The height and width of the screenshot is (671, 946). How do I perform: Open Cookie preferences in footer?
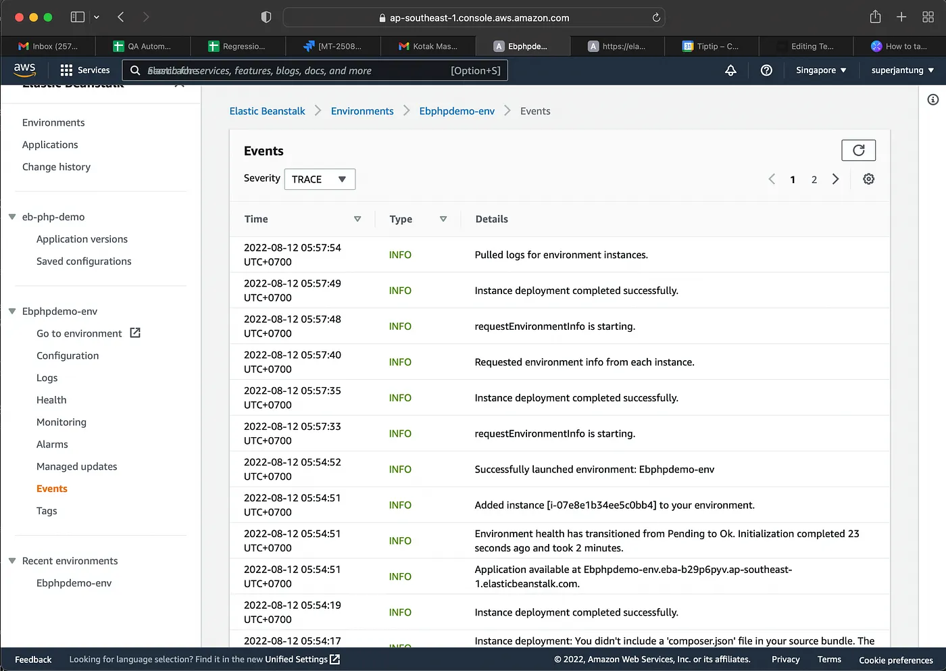coord(896,660)
